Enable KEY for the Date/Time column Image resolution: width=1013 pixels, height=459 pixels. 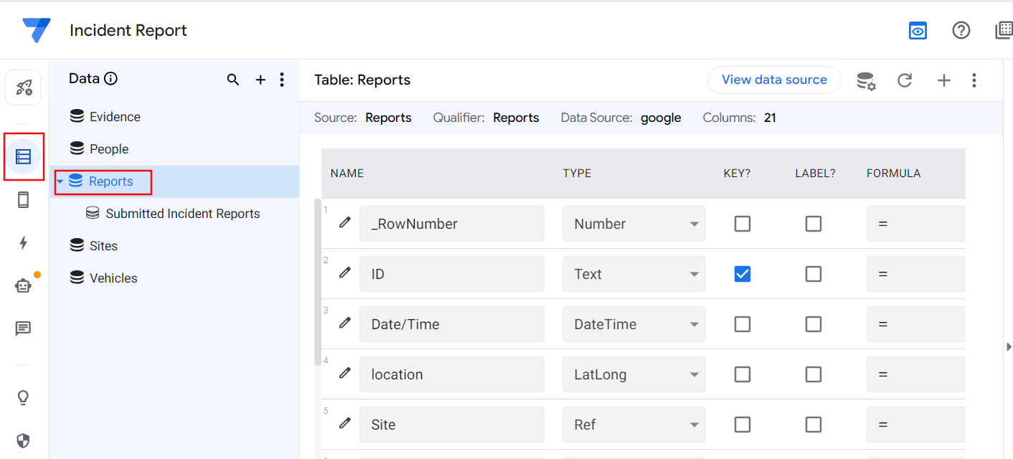tap(742, 323)
